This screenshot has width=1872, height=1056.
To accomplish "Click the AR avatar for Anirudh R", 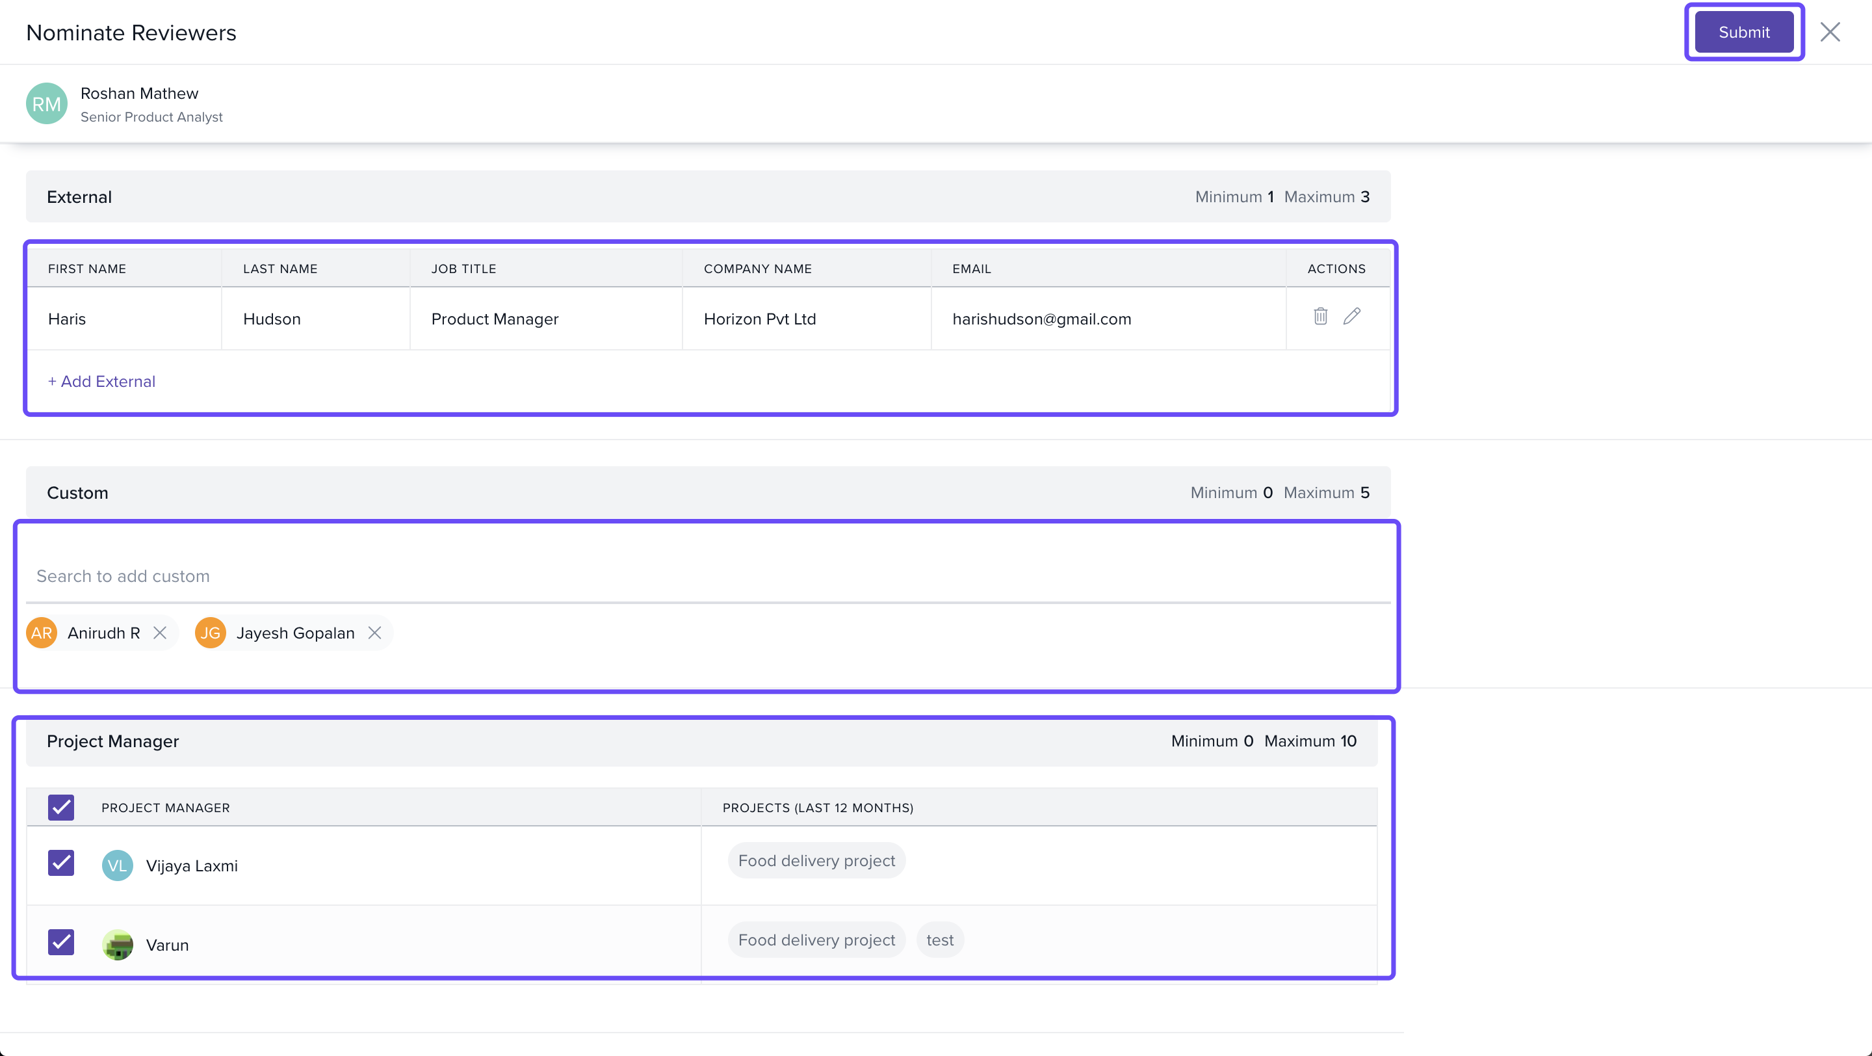I will pos(42,633).
